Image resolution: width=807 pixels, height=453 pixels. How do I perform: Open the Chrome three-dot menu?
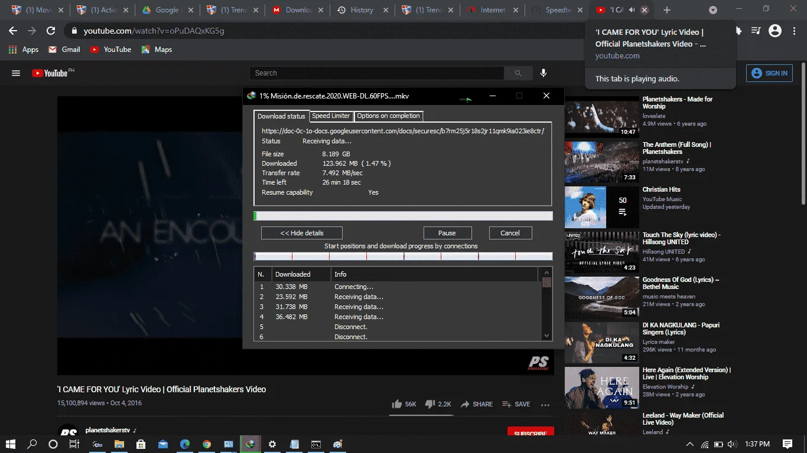(794, 31)
